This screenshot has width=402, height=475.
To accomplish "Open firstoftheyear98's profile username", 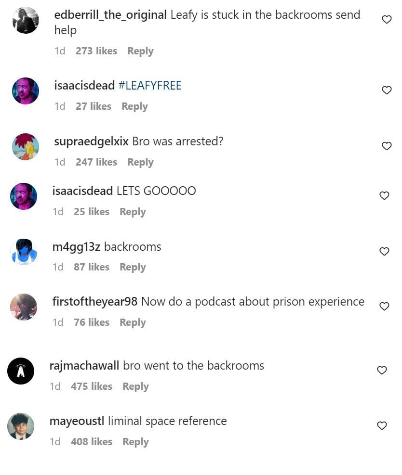I will coord(95,302).
